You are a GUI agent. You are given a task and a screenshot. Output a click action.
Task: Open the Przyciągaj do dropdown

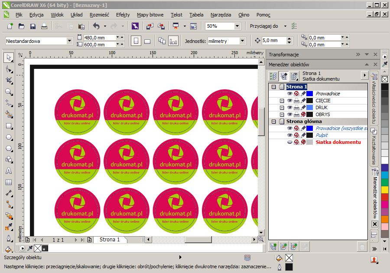tap(285, 26)
